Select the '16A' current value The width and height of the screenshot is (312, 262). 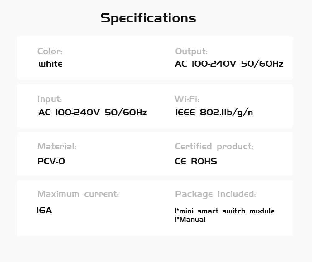coord(44,211)
